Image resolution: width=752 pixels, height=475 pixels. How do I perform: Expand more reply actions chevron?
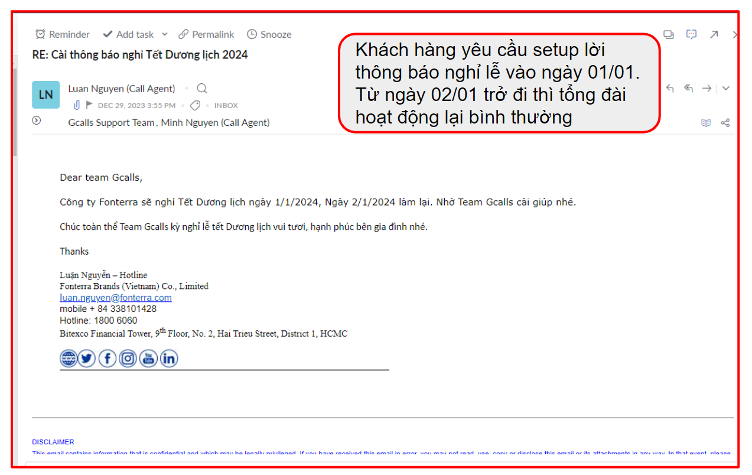coord(726,89)
